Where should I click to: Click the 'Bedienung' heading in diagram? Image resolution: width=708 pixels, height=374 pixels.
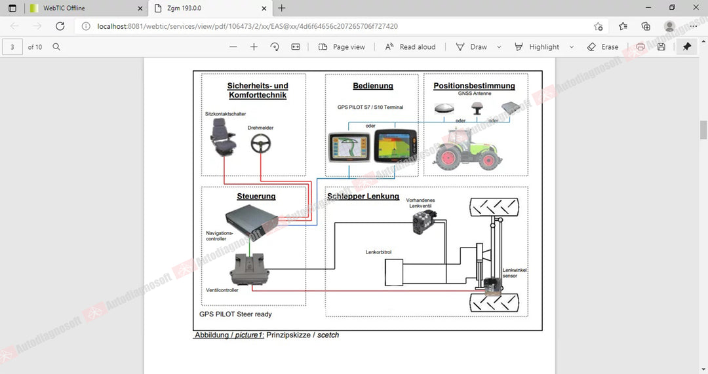click(373, 86)
